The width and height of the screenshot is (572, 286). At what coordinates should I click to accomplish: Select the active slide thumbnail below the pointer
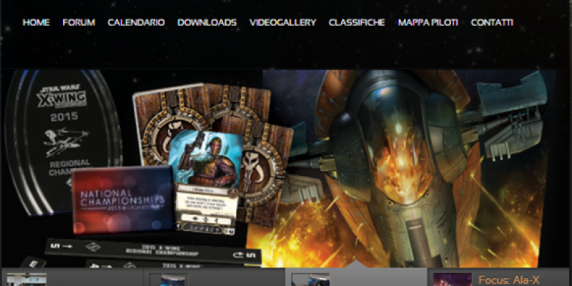tap(310, 280)
